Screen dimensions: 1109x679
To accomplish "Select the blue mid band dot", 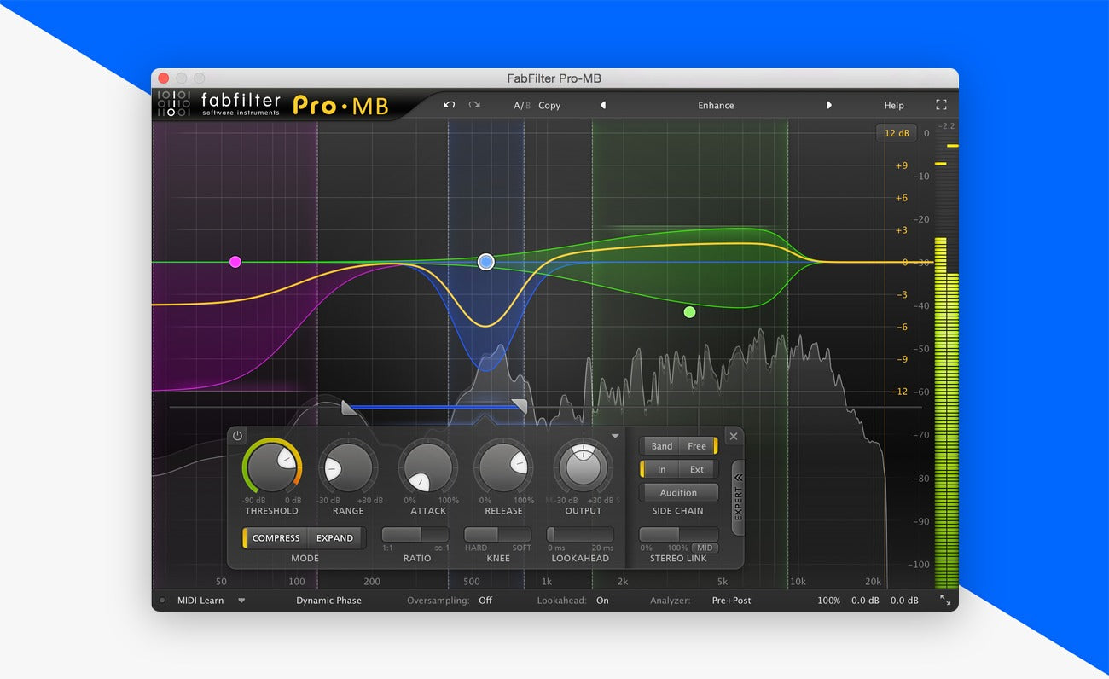I will click(x=486, y=262).
